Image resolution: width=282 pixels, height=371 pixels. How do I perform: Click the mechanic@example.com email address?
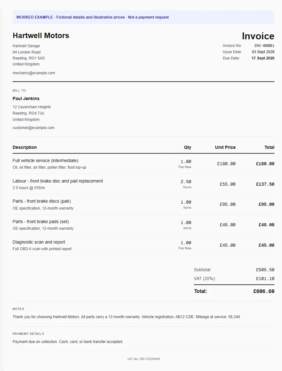[x=34, y=73]
